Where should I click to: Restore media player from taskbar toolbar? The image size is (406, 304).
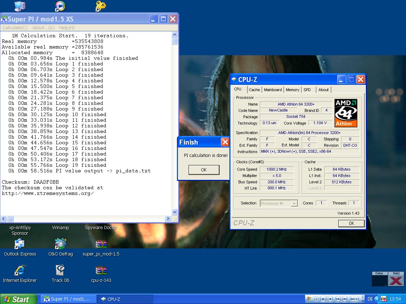pyautogui.click(x=363, y=301)
